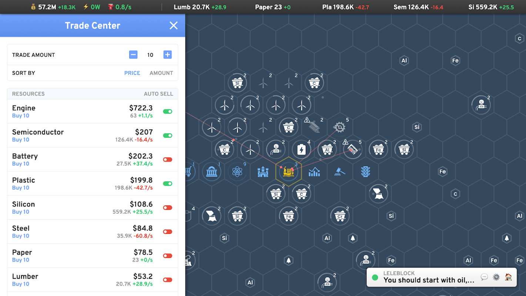This screenshot has width=526, height=296.
Task: Open settings gear icon in chat box
Action: (x=496, y=277)
